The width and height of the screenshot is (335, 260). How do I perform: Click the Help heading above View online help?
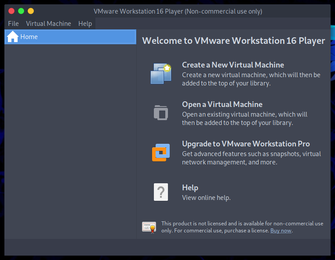coord(190,188)
